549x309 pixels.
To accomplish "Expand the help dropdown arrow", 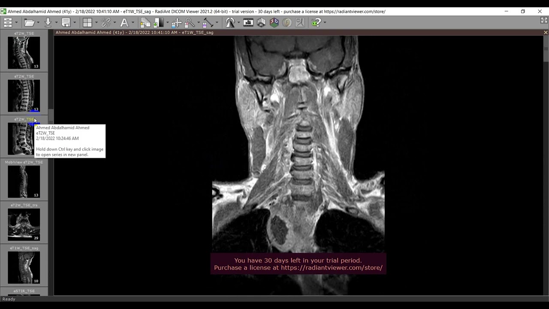I will [x=325, y=23].
